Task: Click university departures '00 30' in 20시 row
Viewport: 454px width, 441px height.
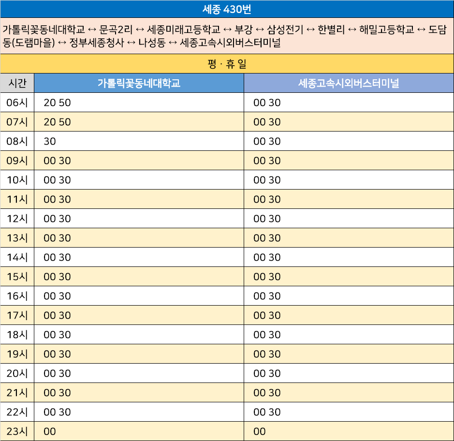Action: (x=57, y=373)
